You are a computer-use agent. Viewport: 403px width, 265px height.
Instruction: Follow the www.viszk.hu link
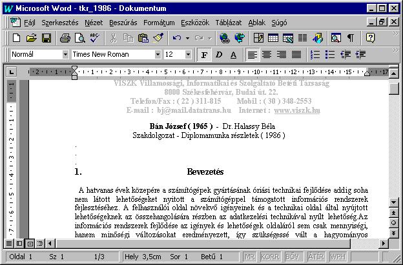coord(297,110)
